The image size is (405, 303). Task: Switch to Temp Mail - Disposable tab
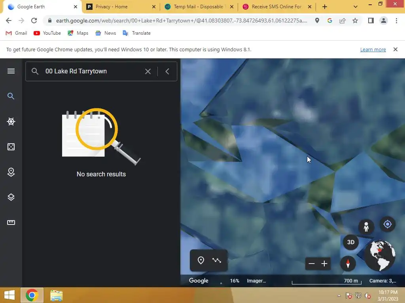(199, 7)
